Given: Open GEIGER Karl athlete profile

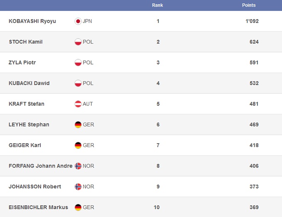Looking at the screenshot, I should [24, 145].
